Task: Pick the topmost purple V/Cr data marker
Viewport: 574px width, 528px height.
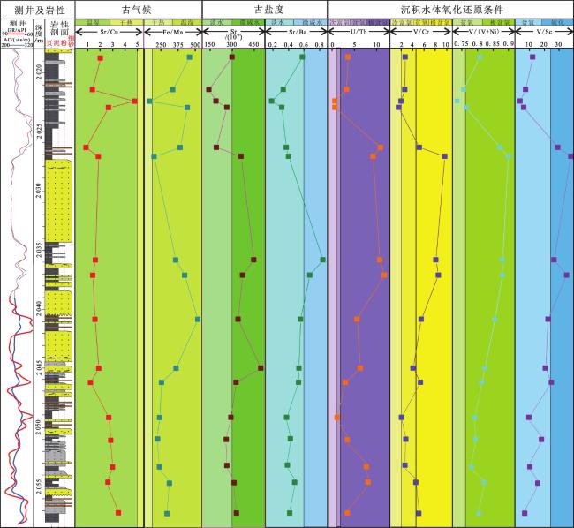Action: point(404,57)
